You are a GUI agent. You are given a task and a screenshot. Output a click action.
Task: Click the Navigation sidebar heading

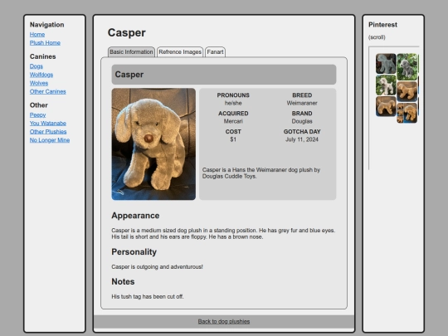[x=46, y=25]
